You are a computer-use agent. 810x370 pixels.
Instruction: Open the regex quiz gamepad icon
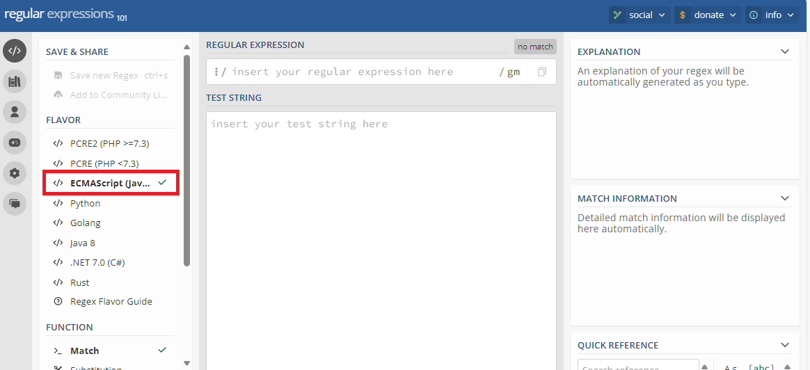(15, 143)
